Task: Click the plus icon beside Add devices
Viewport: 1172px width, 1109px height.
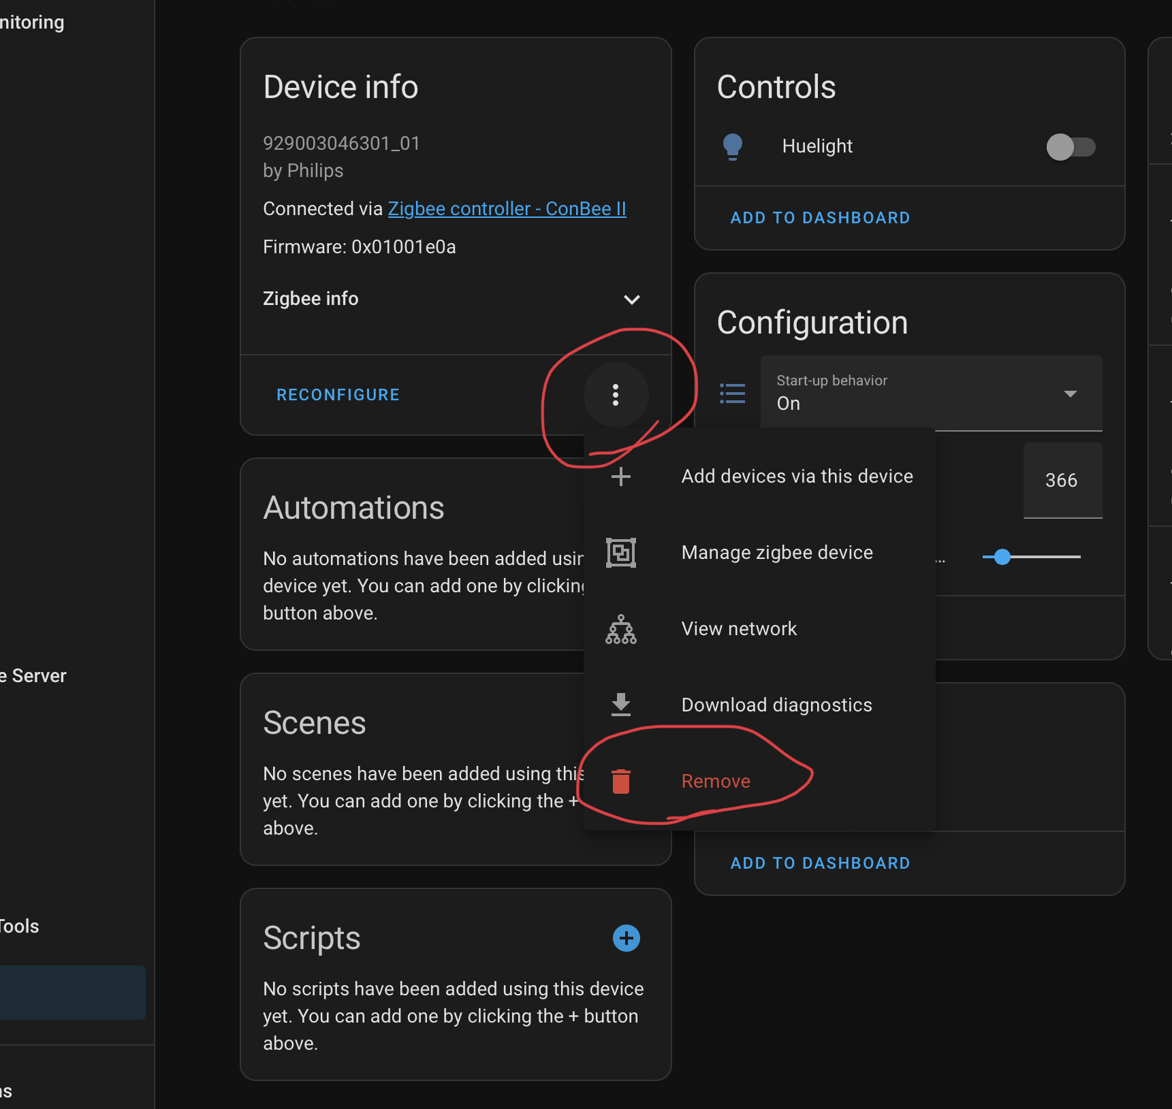Action: point(620,477)
